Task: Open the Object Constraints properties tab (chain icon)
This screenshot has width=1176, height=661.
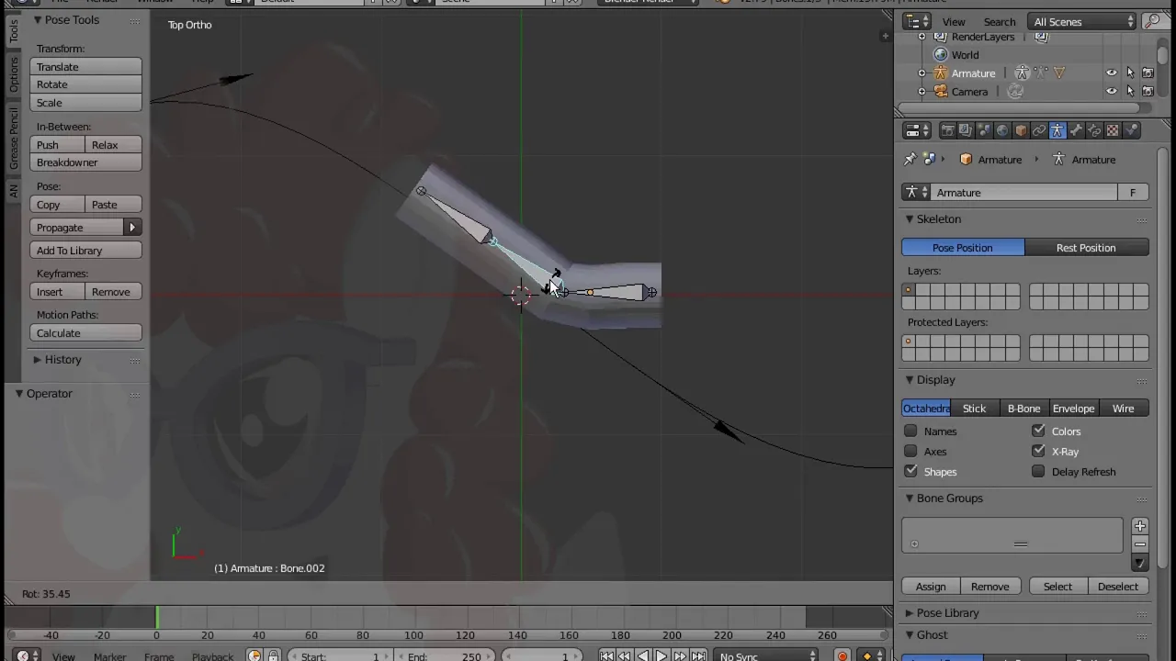Action: pyautogui.click(x=1039, y=131)
